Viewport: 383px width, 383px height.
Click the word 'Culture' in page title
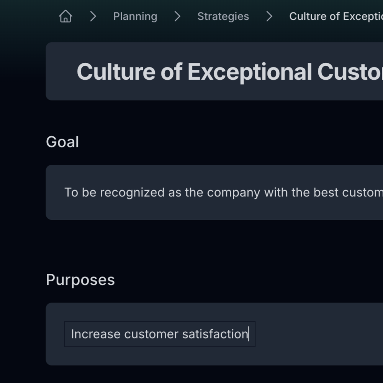point(115,72)
